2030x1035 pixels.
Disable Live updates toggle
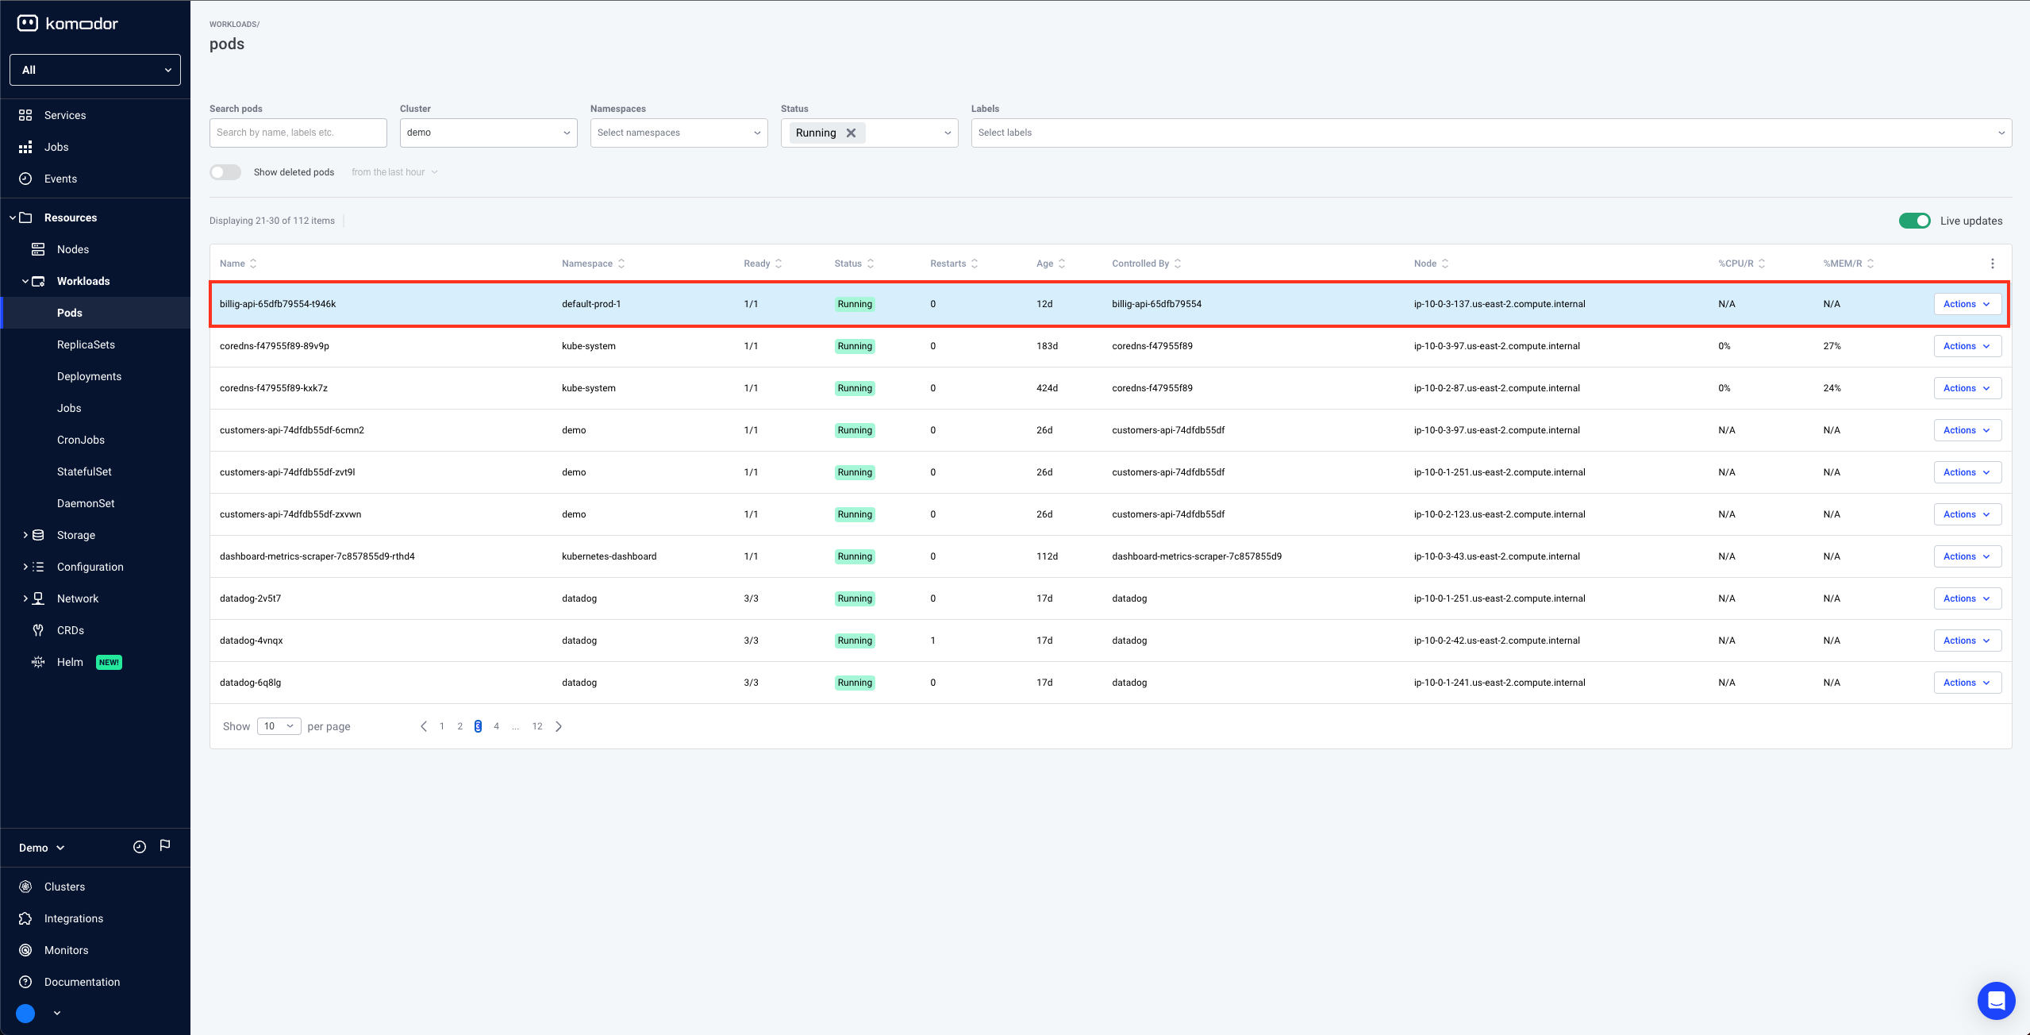click(1914, 221)
